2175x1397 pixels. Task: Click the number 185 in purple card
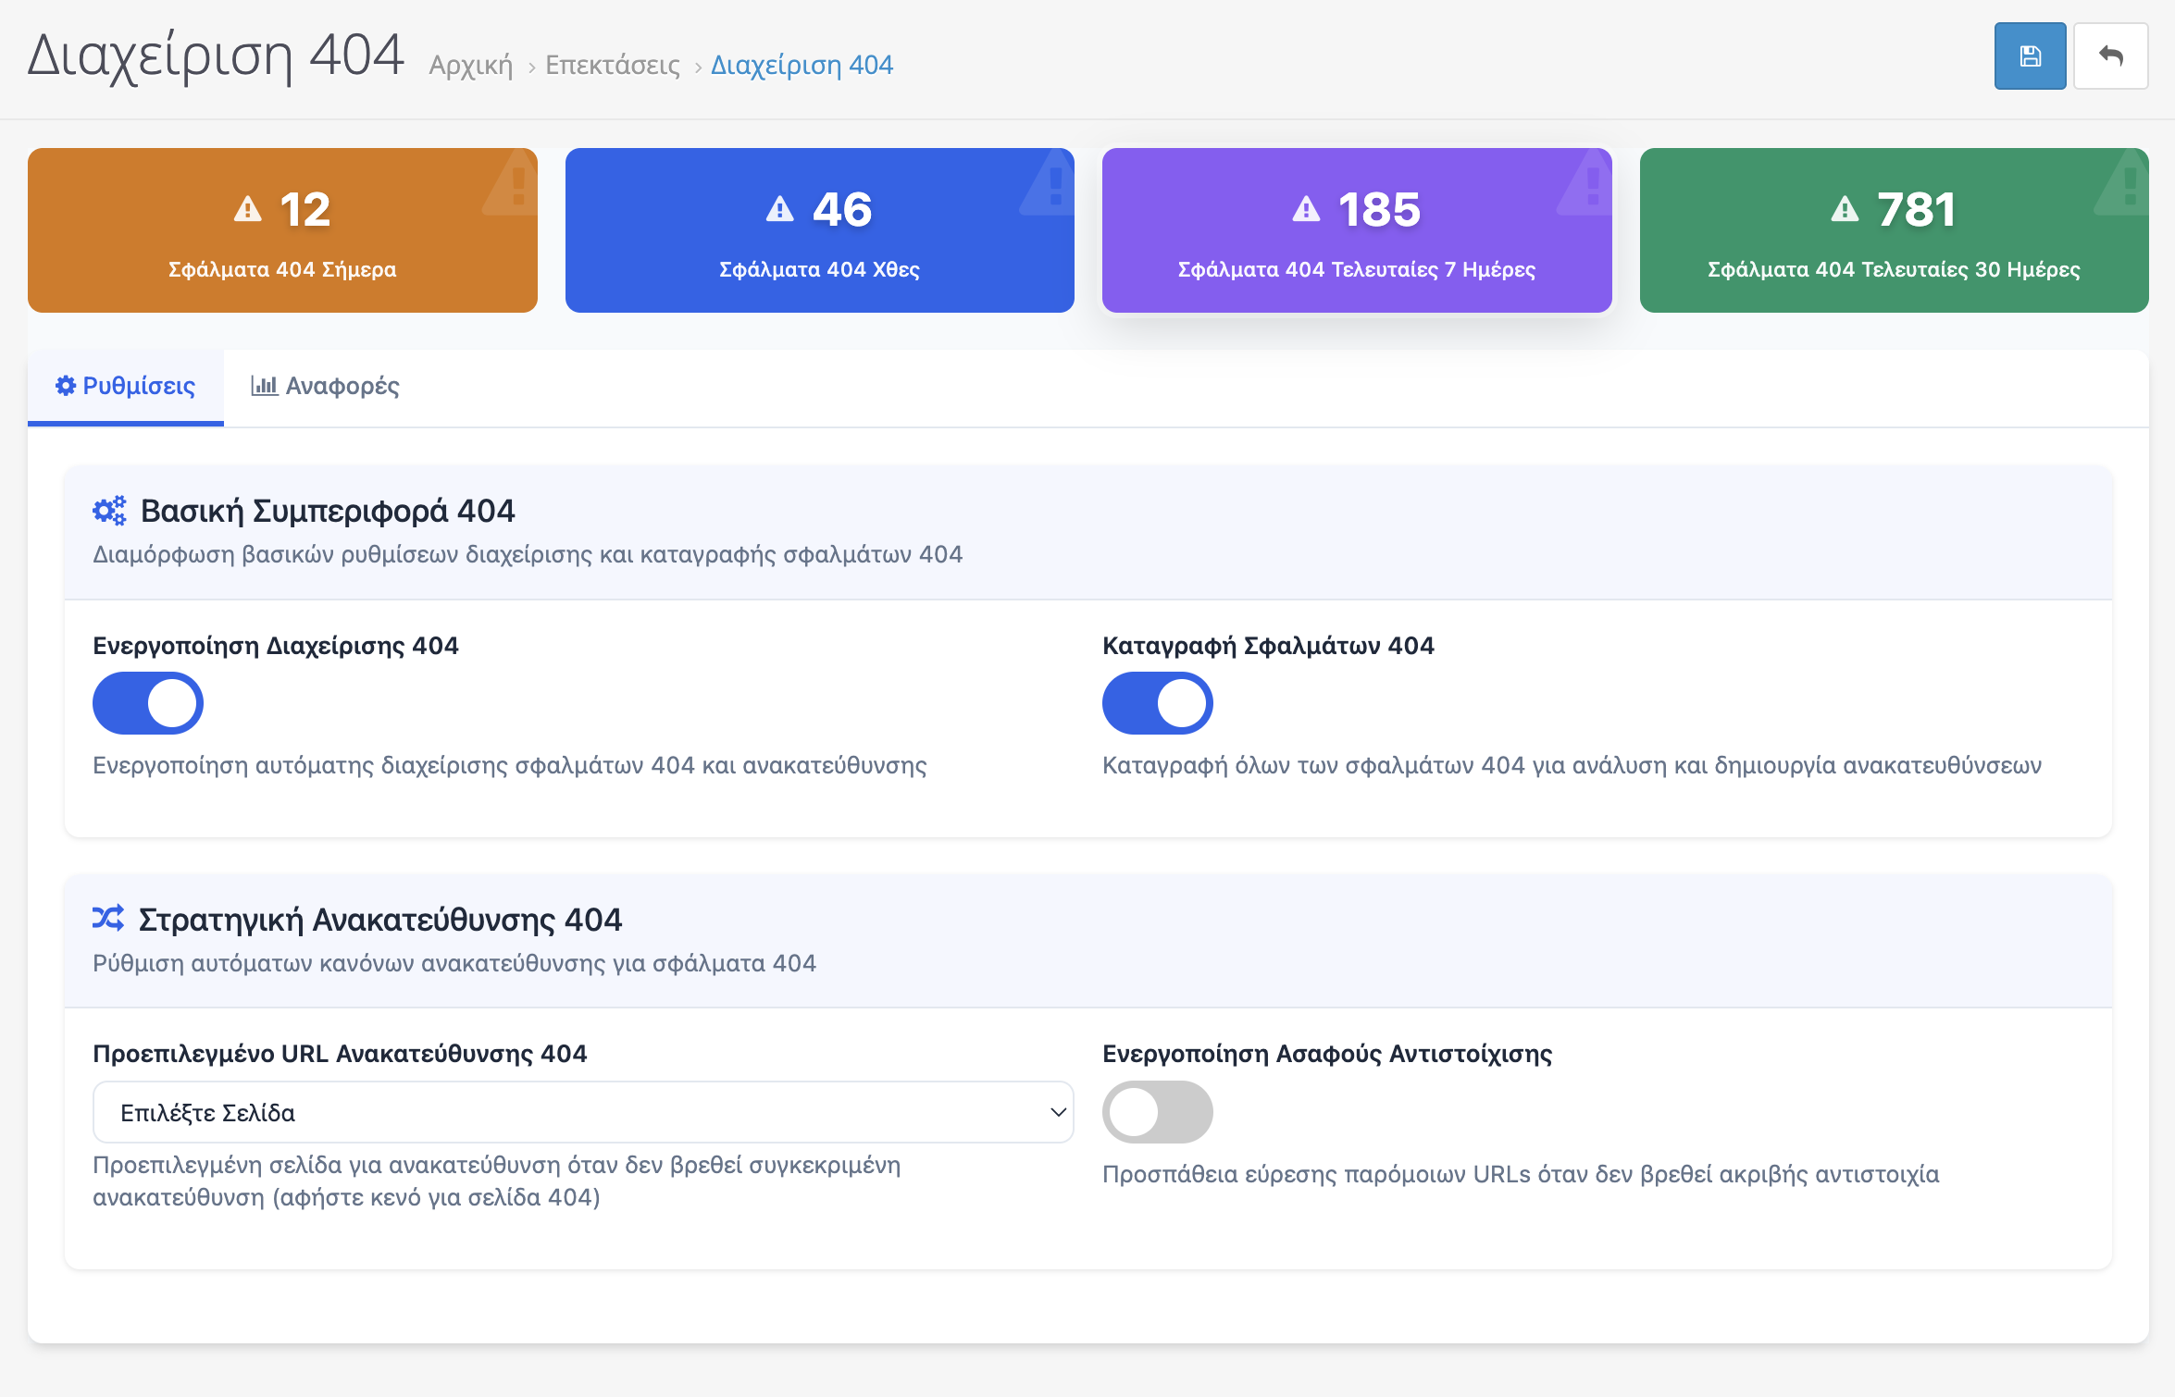click(x=1379, y=209)
